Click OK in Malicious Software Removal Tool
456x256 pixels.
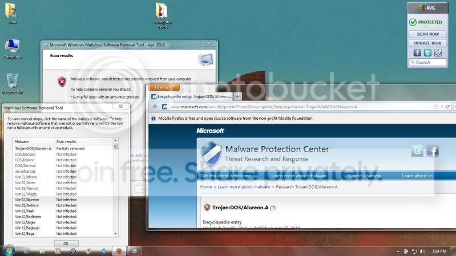click(x=66, y=243)
